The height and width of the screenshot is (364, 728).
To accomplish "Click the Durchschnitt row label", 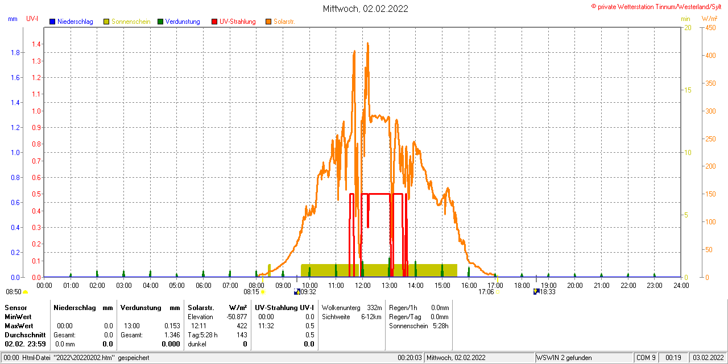I will (24, 335).
